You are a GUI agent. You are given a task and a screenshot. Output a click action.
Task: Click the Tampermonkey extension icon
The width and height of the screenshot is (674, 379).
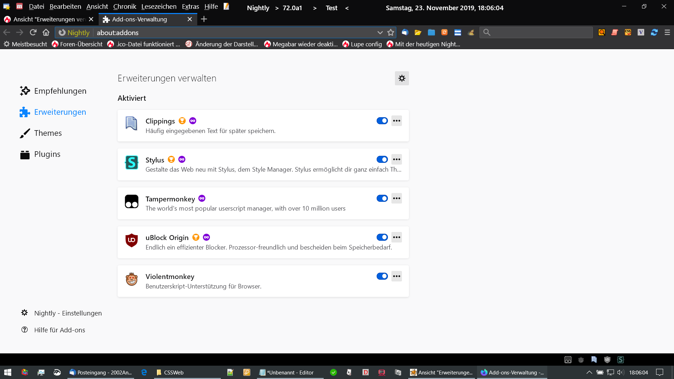132,201
